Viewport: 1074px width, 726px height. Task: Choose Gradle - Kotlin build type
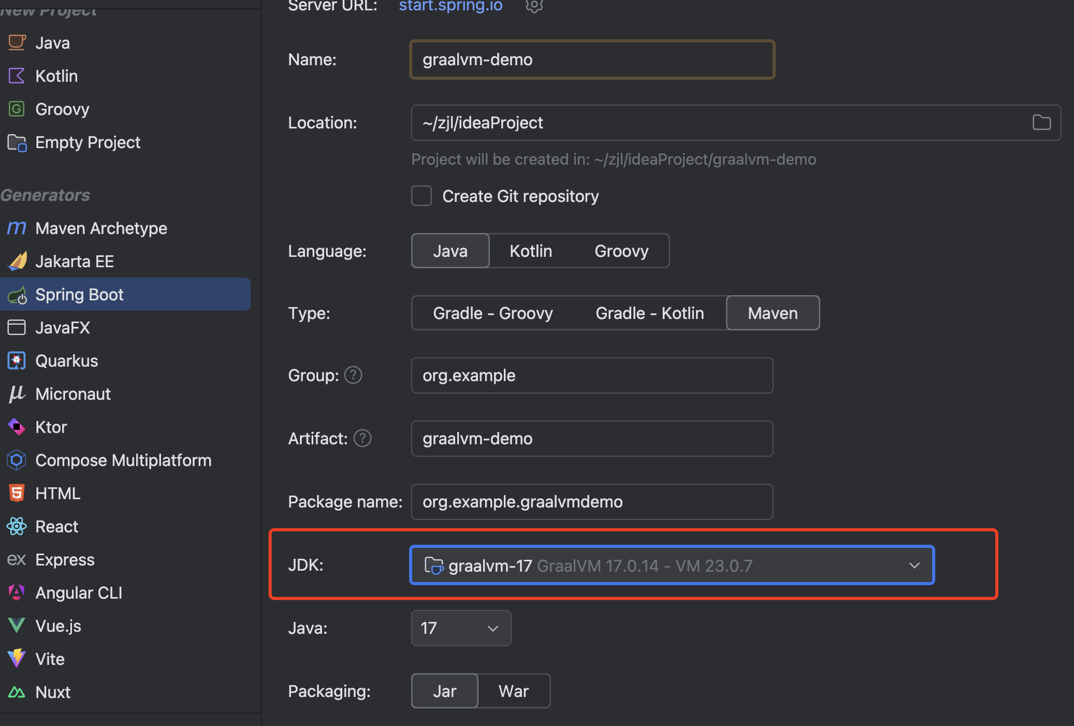coord(649,313)
